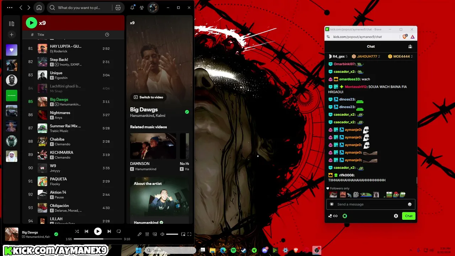Screen dimensions: 455x256
Task: Go forward in Spotify navigation
Action: [x=29, y=7]
